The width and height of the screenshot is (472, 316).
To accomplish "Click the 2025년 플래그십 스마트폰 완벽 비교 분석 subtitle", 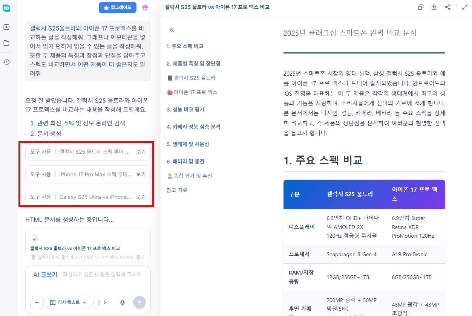I will coord(350,33).
